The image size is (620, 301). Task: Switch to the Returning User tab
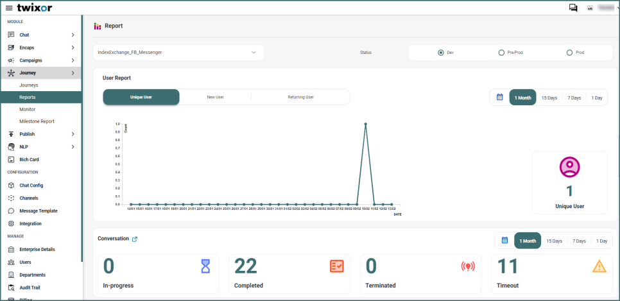(x=300, y=97)
